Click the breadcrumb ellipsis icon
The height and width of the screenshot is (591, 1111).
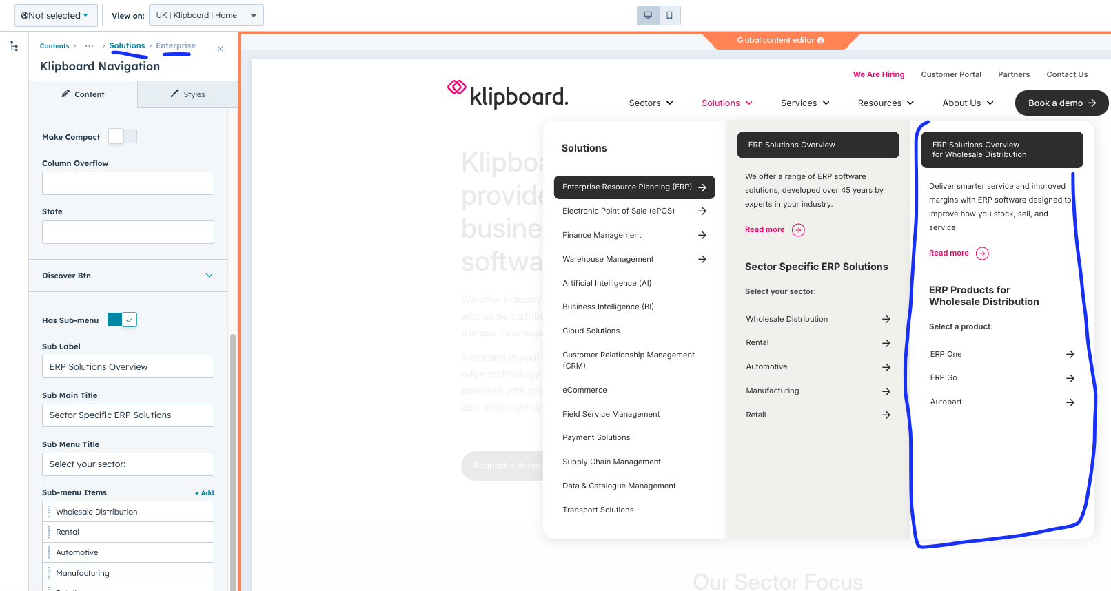click(x=90, y=46)
